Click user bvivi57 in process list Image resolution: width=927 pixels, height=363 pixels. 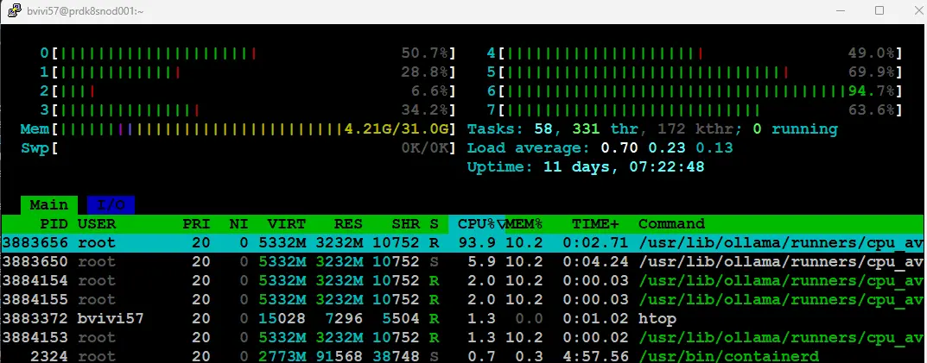pyautogui.click(x=111, y=319)
